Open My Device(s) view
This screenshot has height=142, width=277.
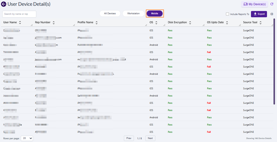point(254,4)
